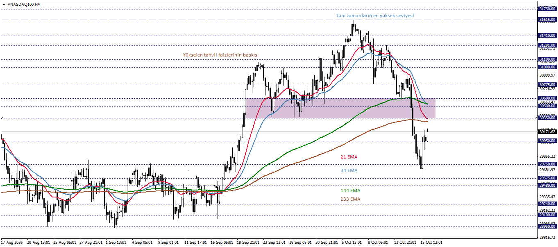Click the 20 Aug 13:01 time axis label
This screenshot has width=558, height=247.
(x=38, y=242)
